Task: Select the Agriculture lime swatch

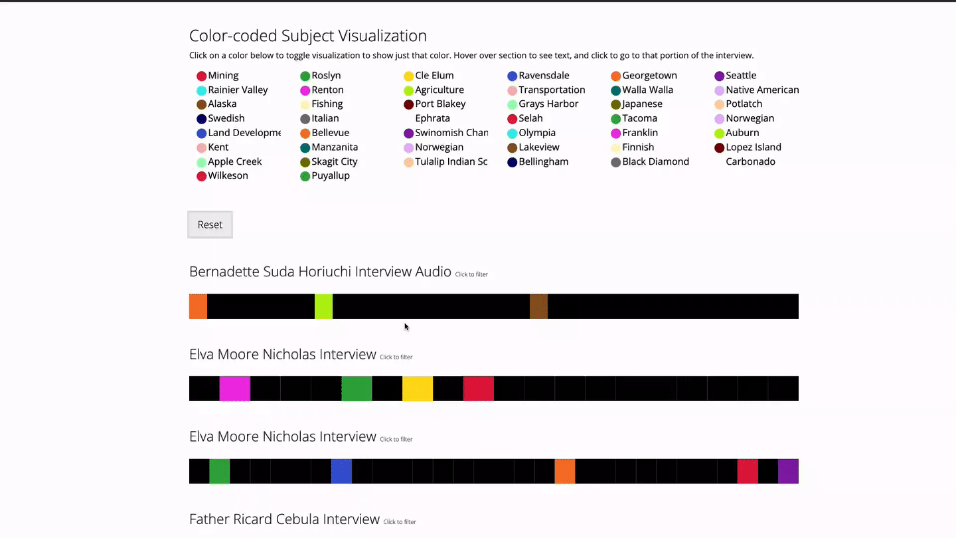Action: tap(409, 90)
